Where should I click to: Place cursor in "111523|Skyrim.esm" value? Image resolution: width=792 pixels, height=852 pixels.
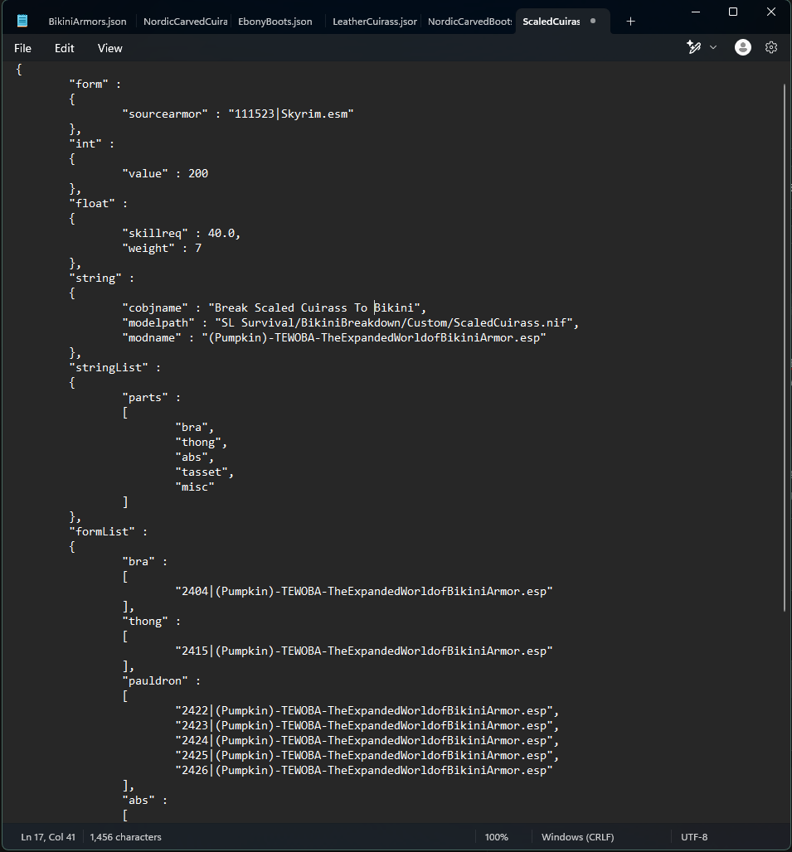pyautogui.click(x=291, y=114)
